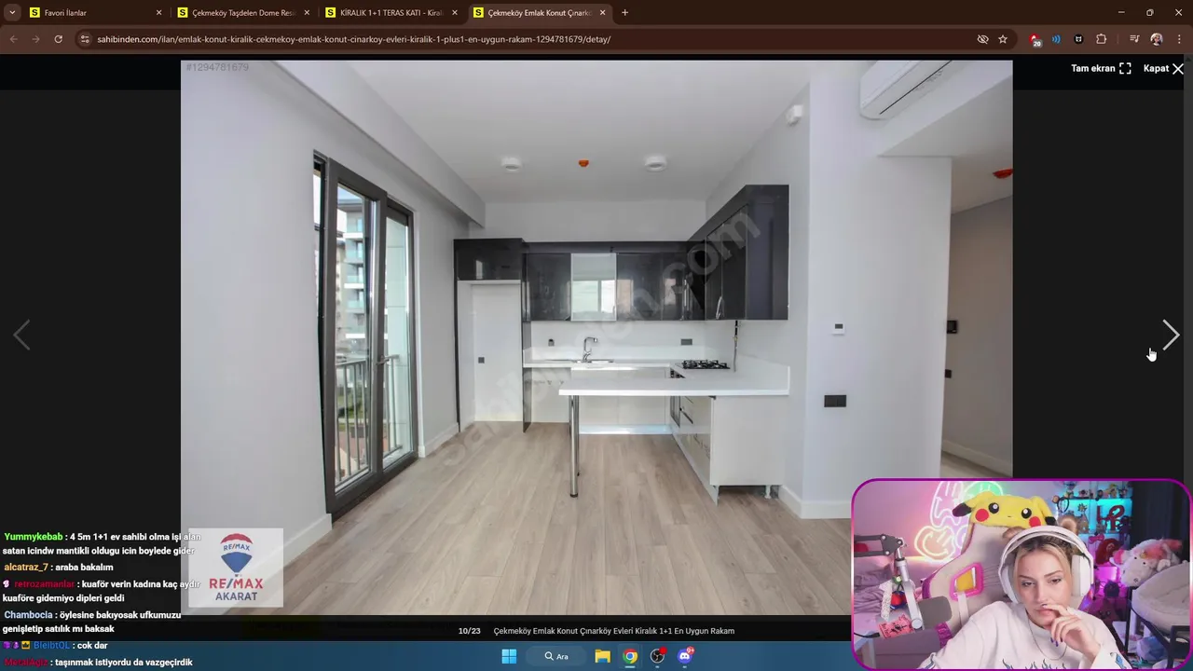Image resolution: width=1193 pixels, height=671 pixels.
Task: Open Discord from the taskbar
Action: [685, 656]
